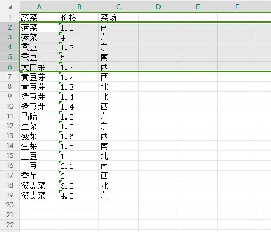Select cell A17 containing 香芋

[39, 176]
